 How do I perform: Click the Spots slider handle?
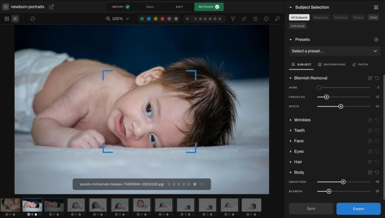341,106
